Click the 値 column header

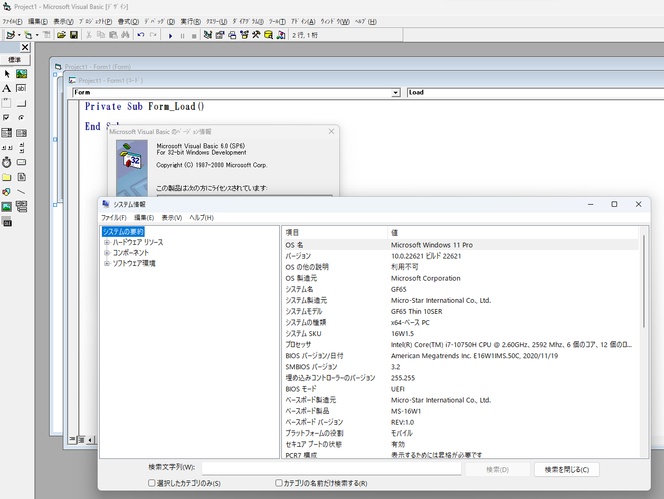click(513, 233)
